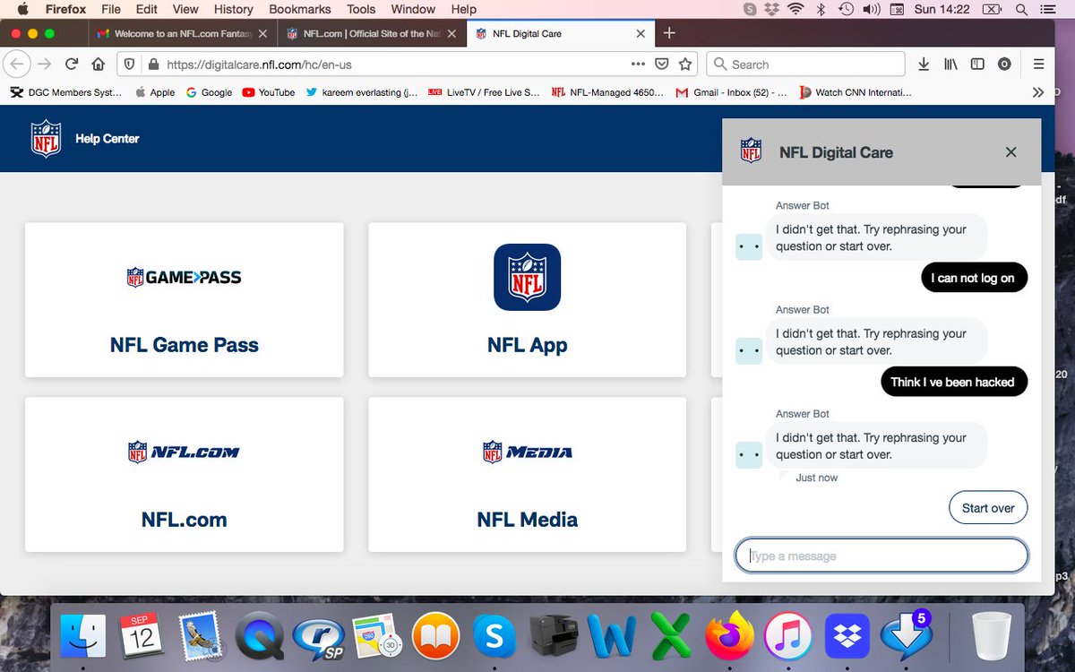
Task: Open YouTube bookmark
Action: pos(269,91)
